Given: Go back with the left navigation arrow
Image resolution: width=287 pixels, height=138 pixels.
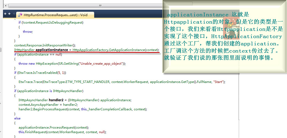Looking at the screenshot, I should (x=5, y=14).
